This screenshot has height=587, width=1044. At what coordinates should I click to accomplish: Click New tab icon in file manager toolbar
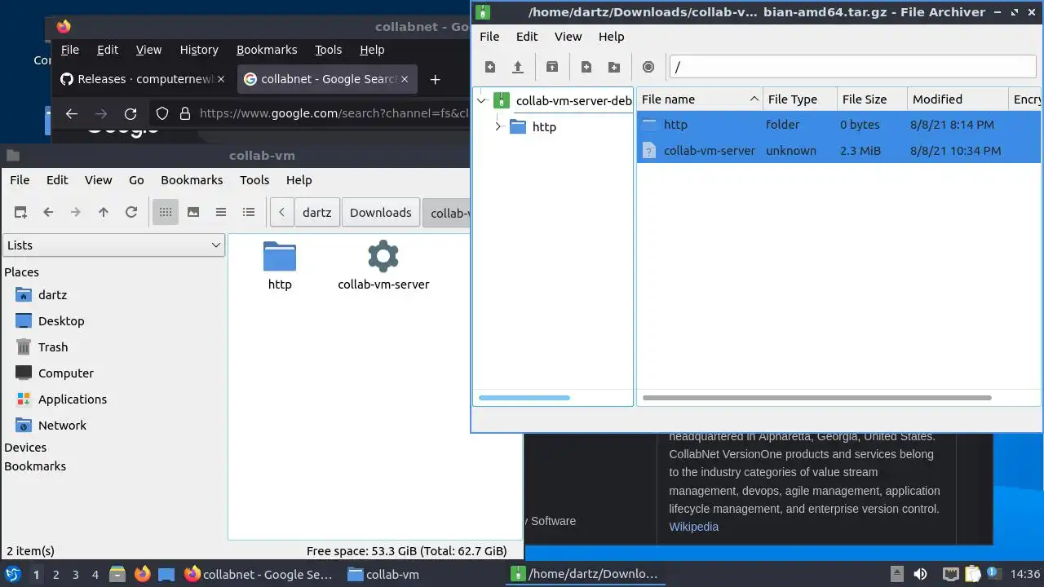click(x=20, y=212)
